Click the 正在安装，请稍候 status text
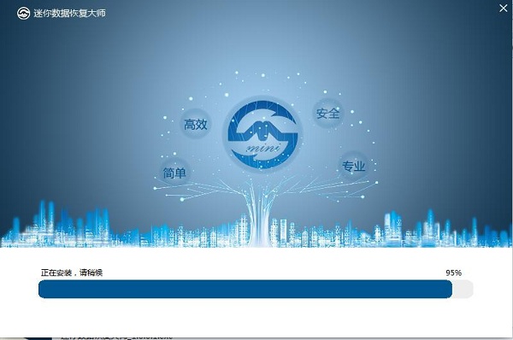The height and width of the screenshot is (340, 513). click(72, 273)
